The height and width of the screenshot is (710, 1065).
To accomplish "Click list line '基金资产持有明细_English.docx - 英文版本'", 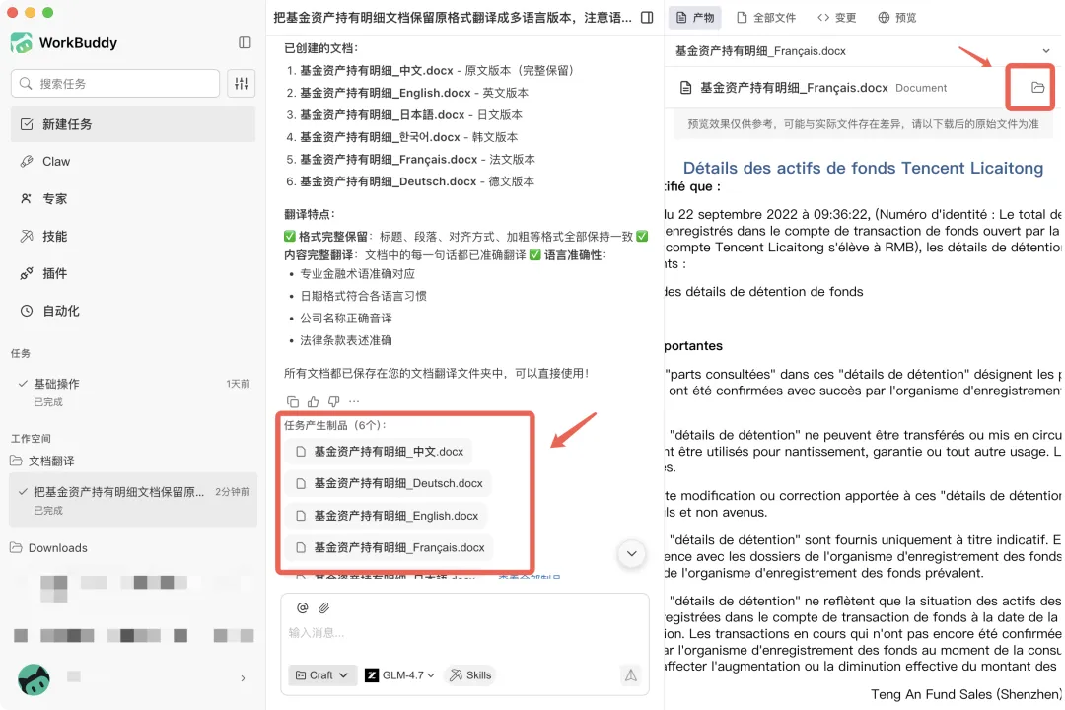I will coord(413,93).
